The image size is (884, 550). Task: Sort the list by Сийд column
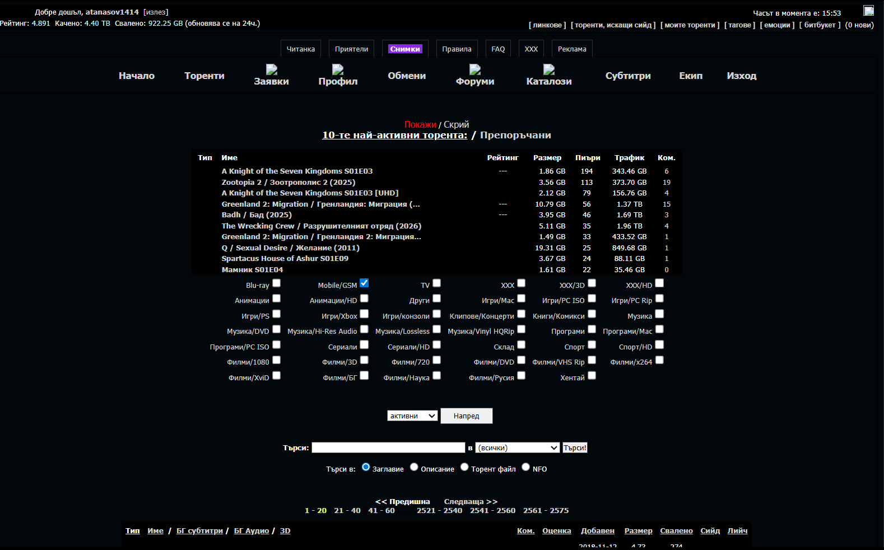(x=710, y=531)
